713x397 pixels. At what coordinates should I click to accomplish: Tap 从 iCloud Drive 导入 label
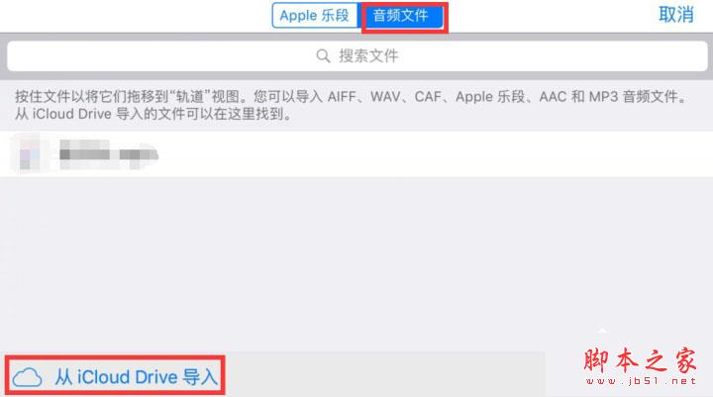coord(136,377)
